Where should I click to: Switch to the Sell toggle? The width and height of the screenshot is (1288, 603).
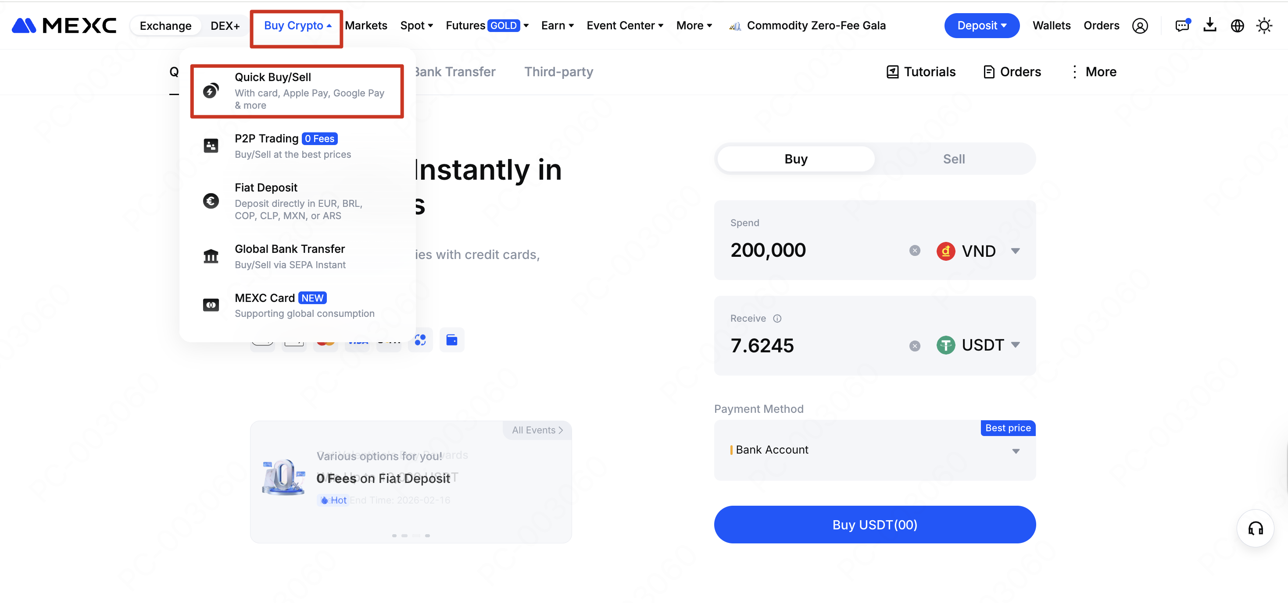pos(954,159)
